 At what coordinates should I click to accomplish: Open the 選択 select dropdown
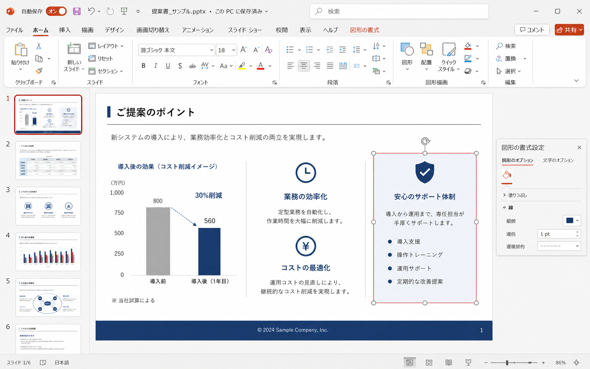(509, 71)
